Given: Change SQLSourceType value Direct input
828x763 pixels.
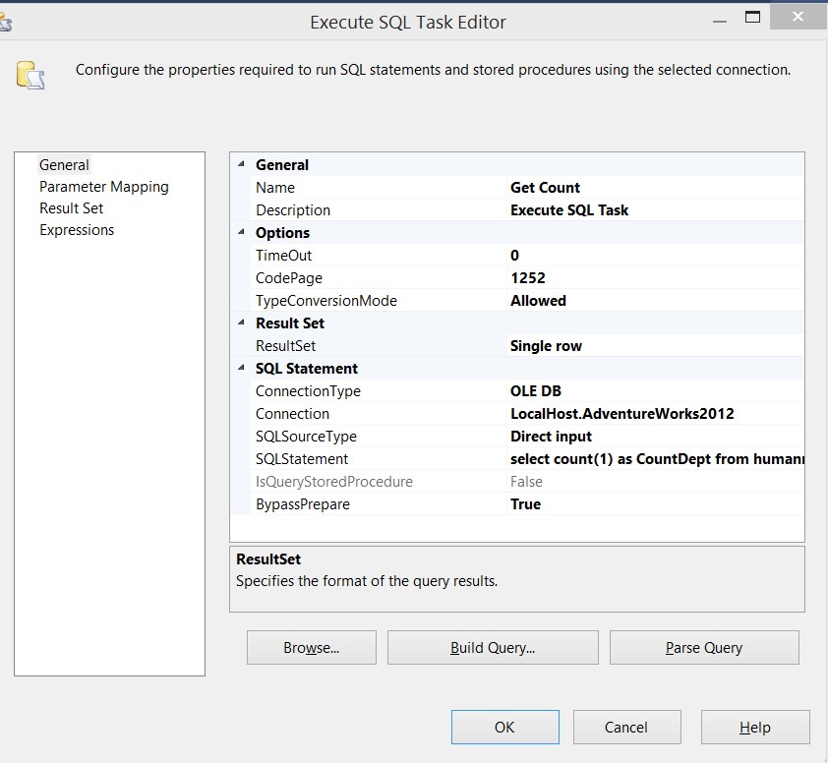Looking at the screenshot, I should tap(655, 437).
